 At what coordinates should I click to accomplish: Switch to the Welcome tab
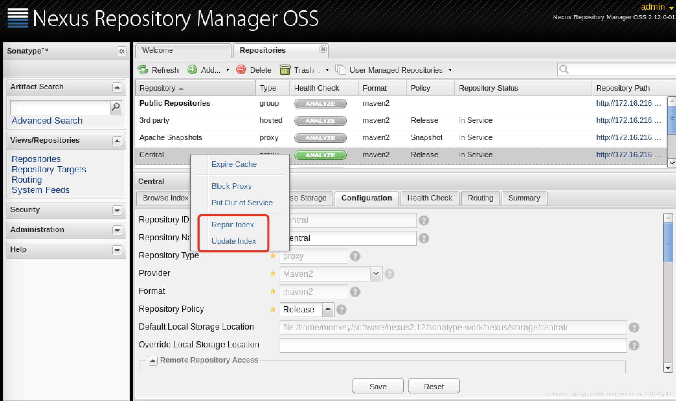point(183,50)
